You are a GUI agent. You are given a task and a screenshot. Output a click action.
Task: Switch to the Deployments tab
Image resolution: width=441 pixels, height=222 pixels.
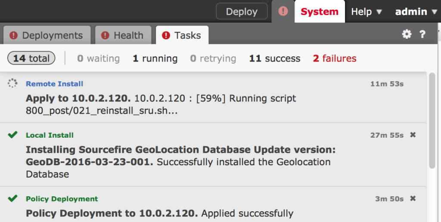pos(47,35)
